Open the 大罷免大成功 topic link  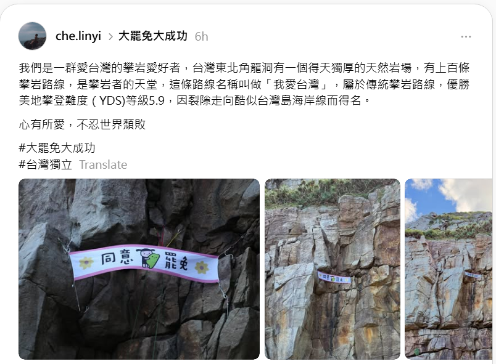pyautogui.click(x=153, y=36)
